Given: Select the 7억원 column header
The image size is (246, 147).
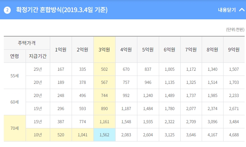Looking at the screenshot, I should 191,50.
